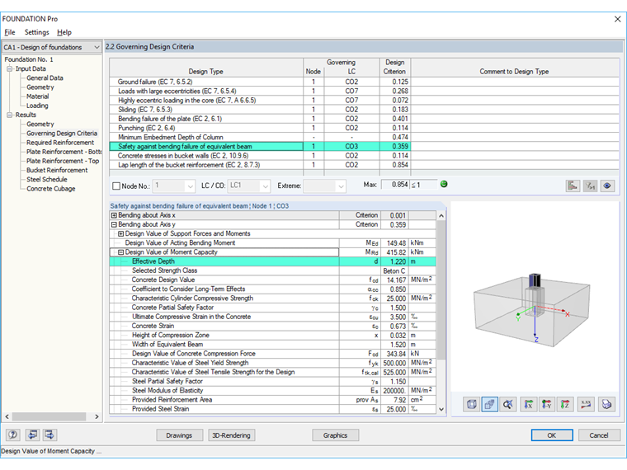
Task: Select Concrete stresses in bucket walls row
Action: point(259,156)
